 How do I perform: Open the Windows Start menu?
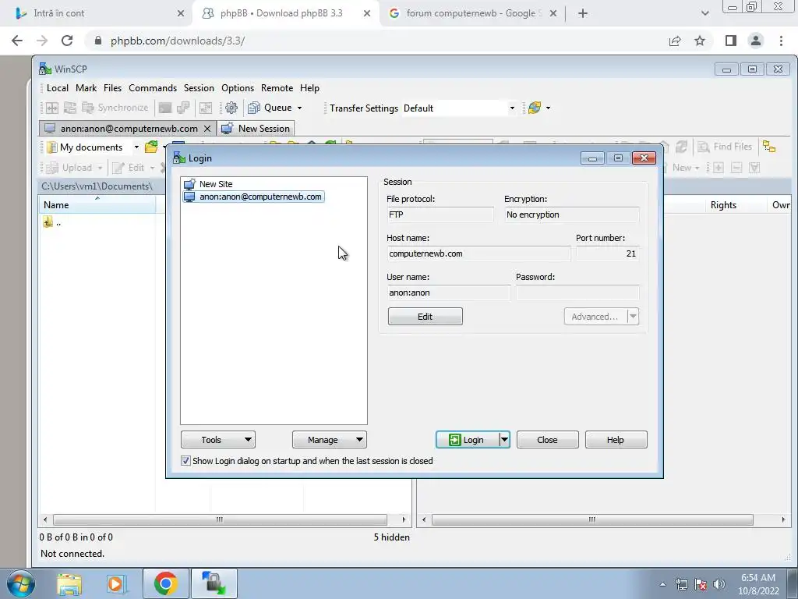[x=21, y=584]
